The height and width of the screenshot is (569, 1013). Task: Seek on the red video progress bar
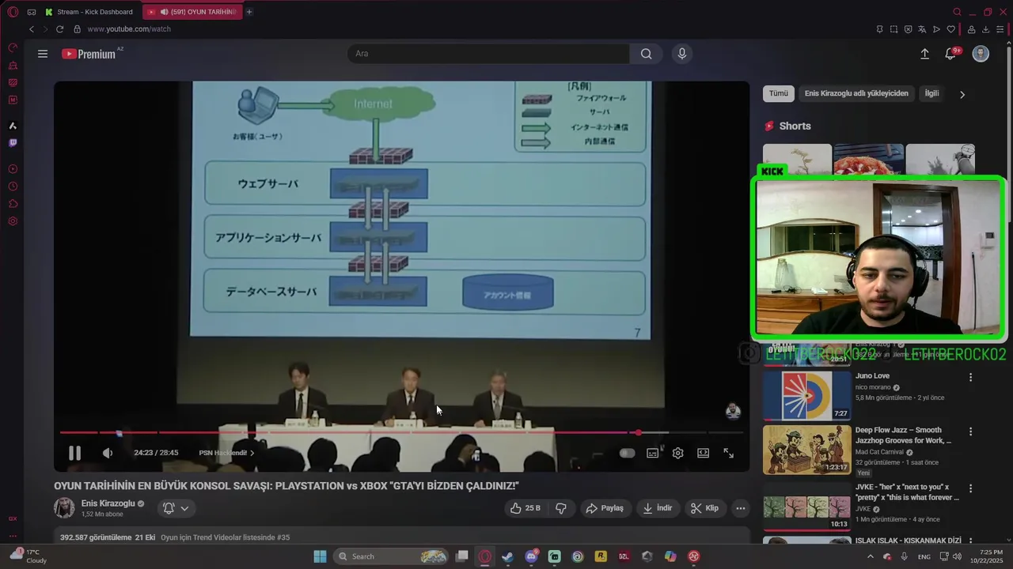(x=401, y=432)
